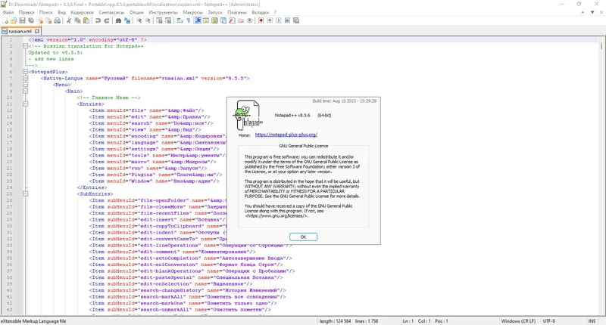Open Folder as Workspace icon

tap(241, 20)
